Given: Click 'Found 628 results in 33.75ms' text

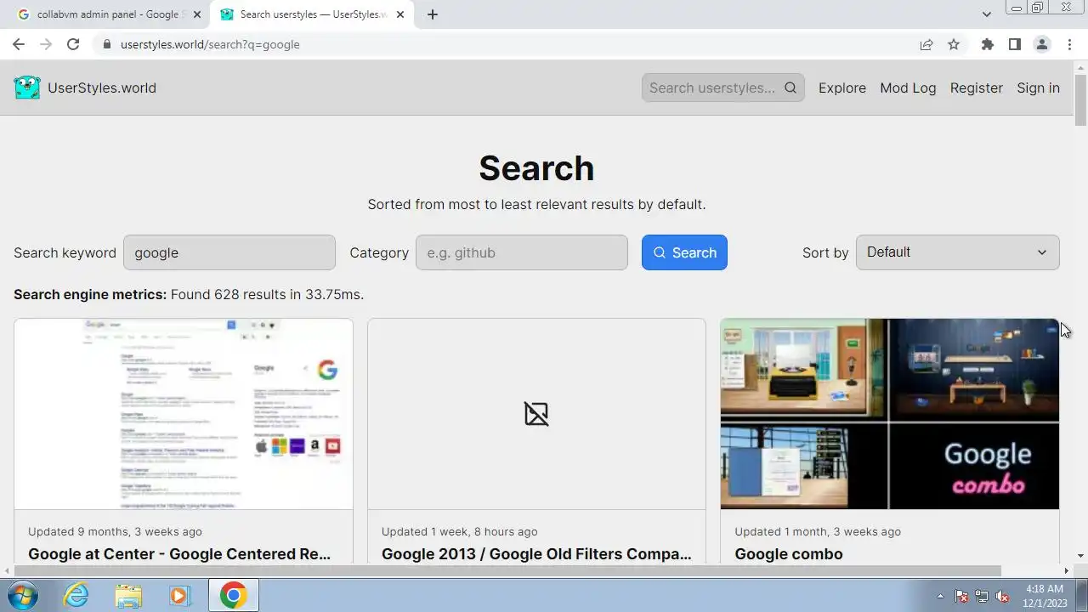Looking at the screenshot, I should (267, 294).
